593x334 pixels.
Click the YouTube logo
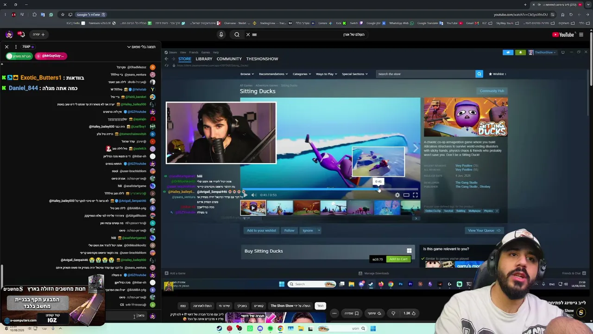[x=563, y=34]
